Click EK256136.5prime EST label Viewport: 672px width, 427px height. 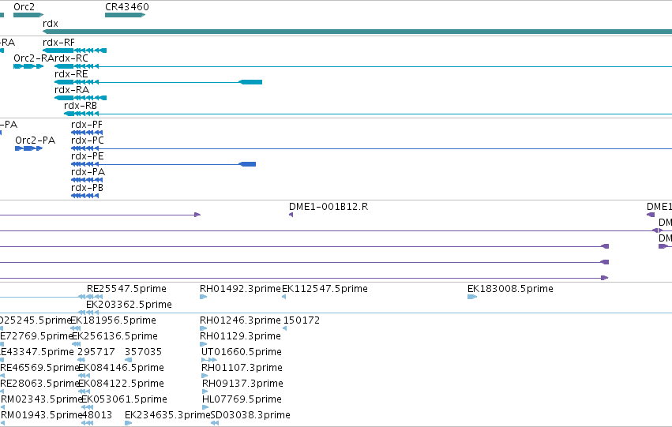115,336
